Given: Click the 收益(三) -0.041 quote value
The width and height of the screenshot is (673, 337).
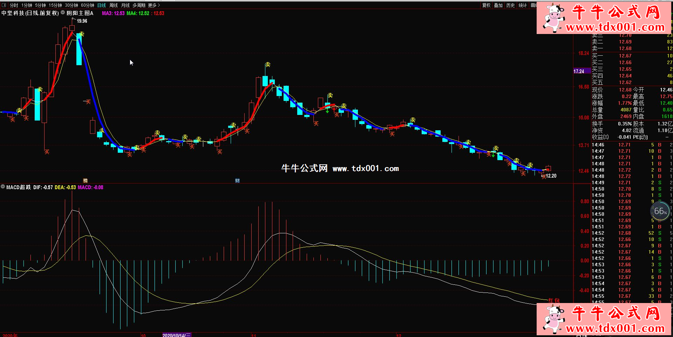Looking at the screenshot, I should click(x=624, y=137).
